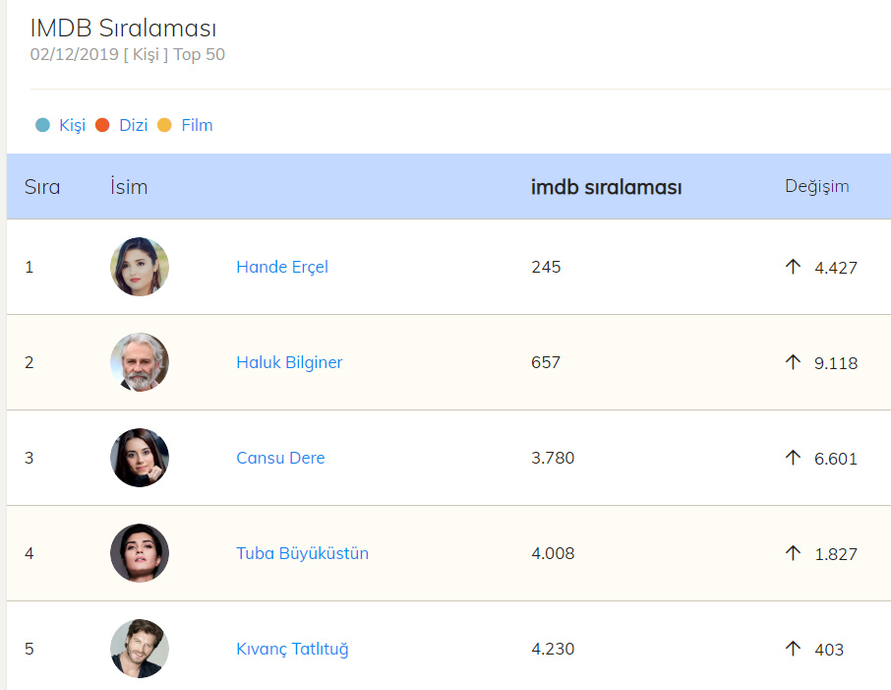Click the imdb sıralaması column header

pos(606,187)
